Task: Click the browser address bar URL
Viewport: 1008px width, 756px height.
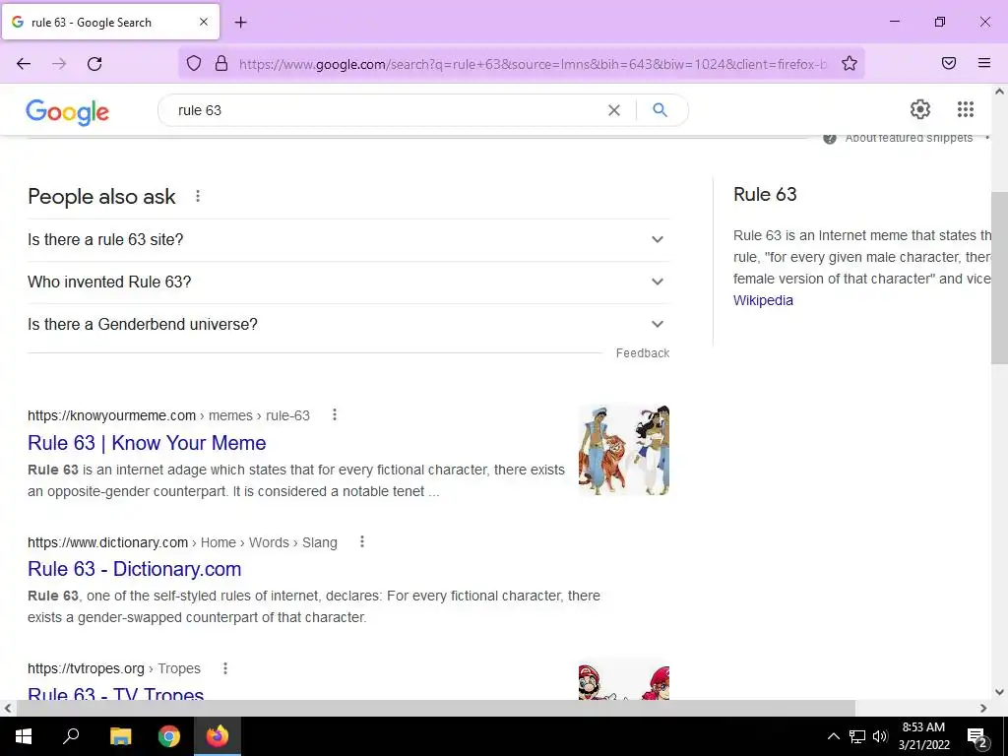Action: (x=533, y=64)
